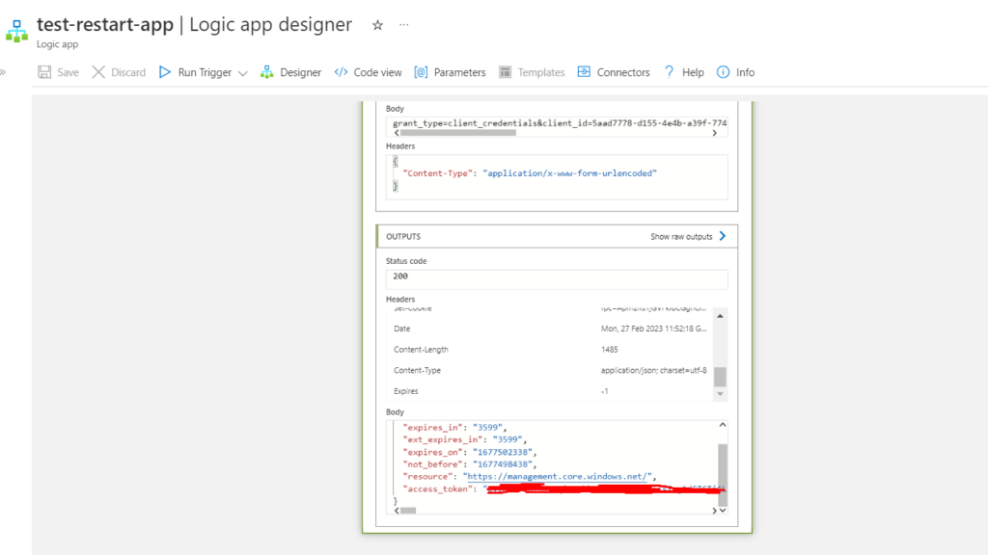Click the Connectors icon
The width and height of the screenshot is (988, 555).
(584, 71)
